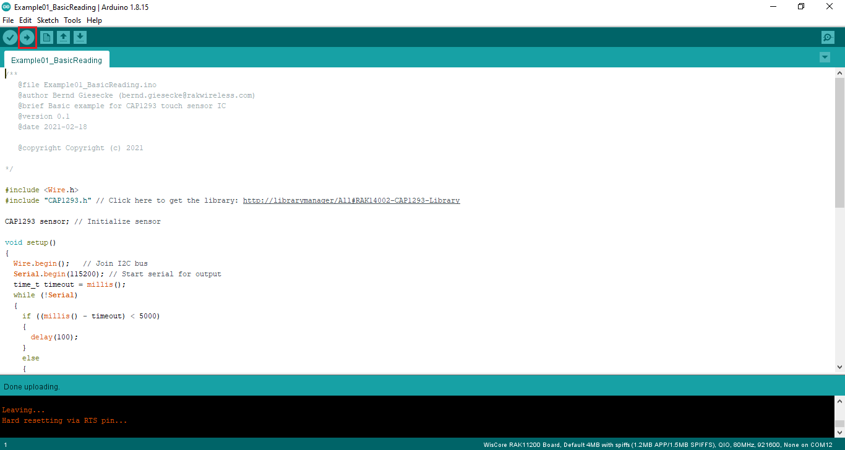
Task: Click the 'Wire.begin();' code line
Action: coord(80,263)
